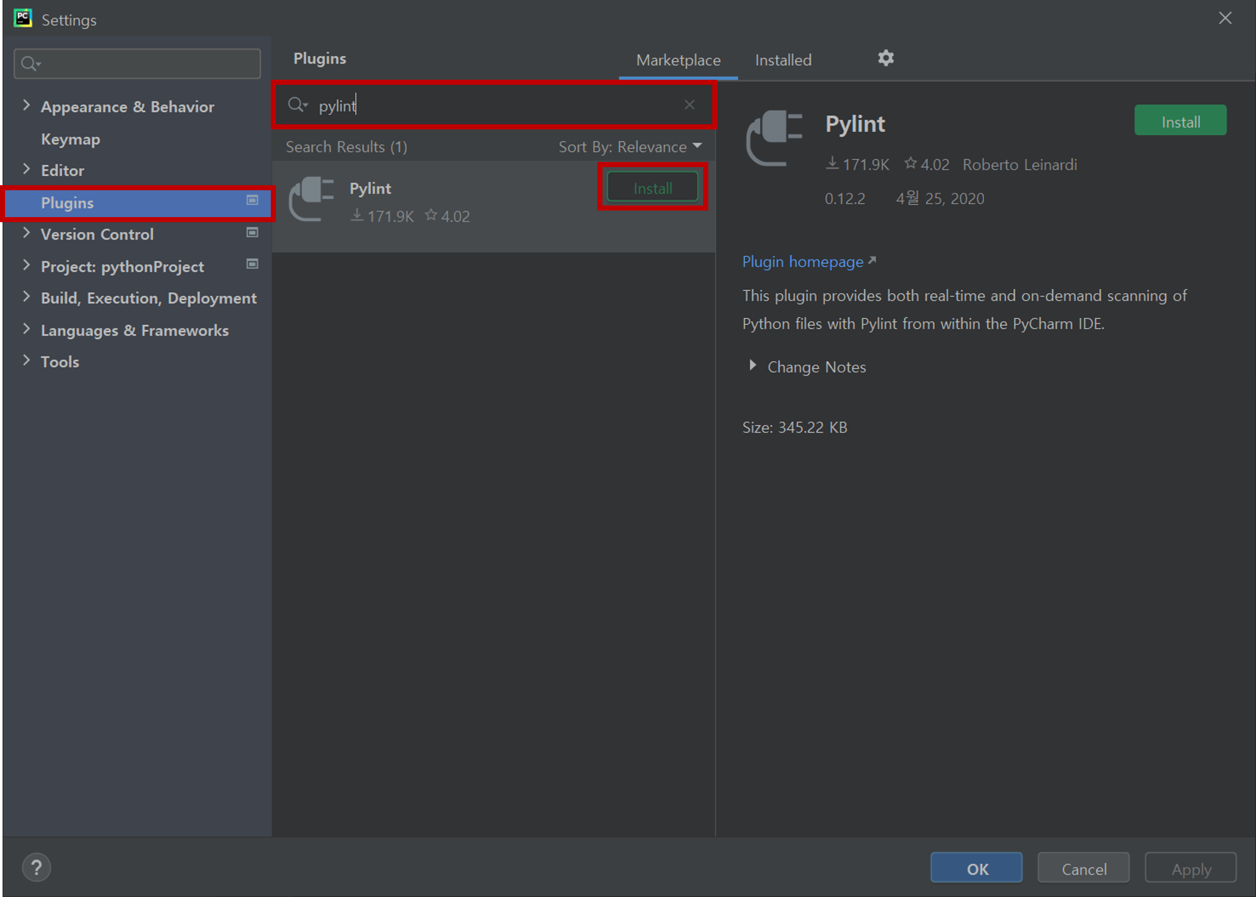Open the Sort By Relevance dropdown
Image resolution: width=1256 pixels, height=897 pixels.
[x=630, y=147]
